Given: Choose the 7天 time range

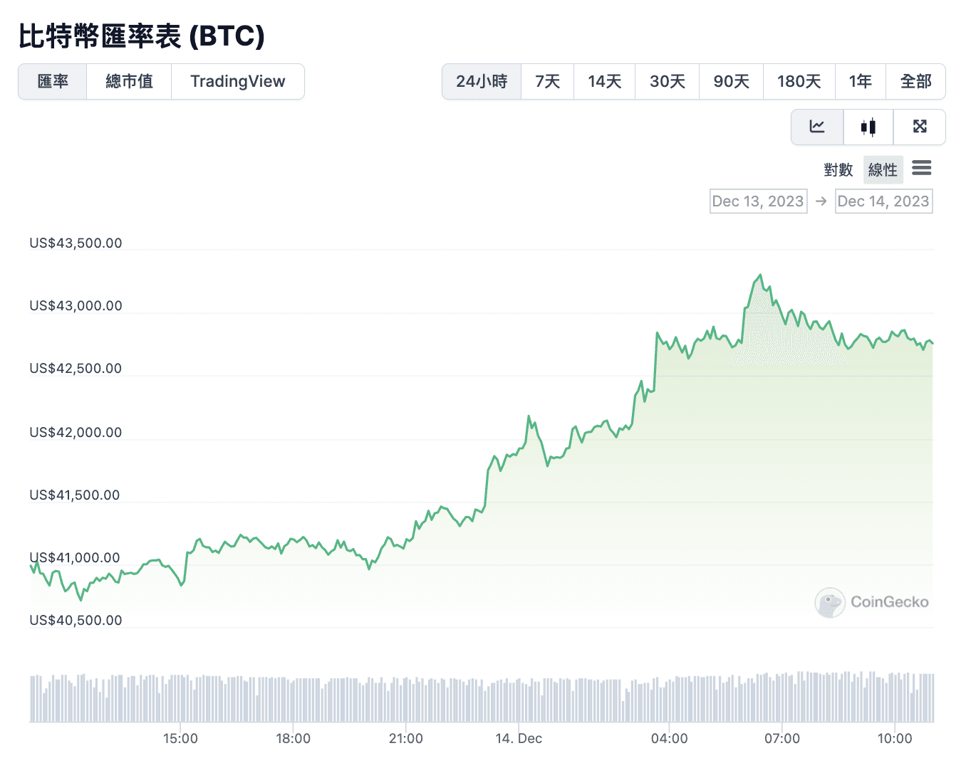Looking at the screenshot, I should point(547,82).
